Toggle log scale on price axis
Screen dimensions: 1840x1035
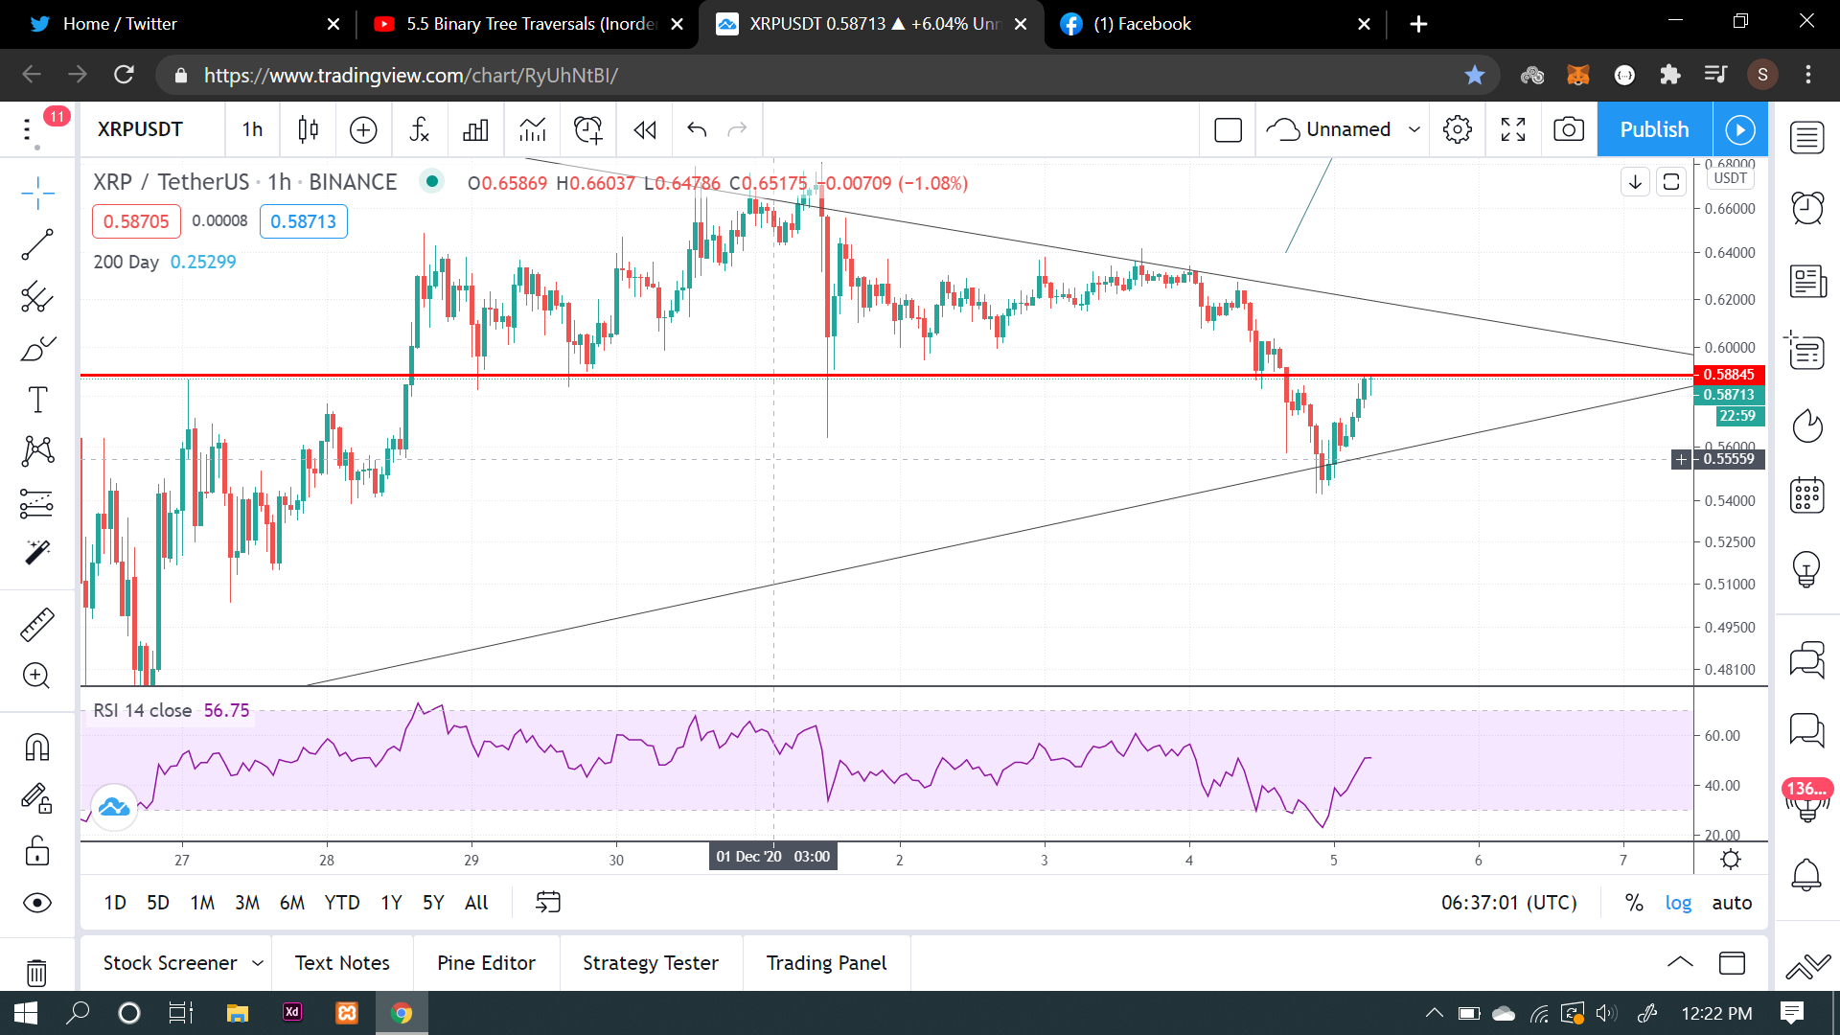(1678, 903)
